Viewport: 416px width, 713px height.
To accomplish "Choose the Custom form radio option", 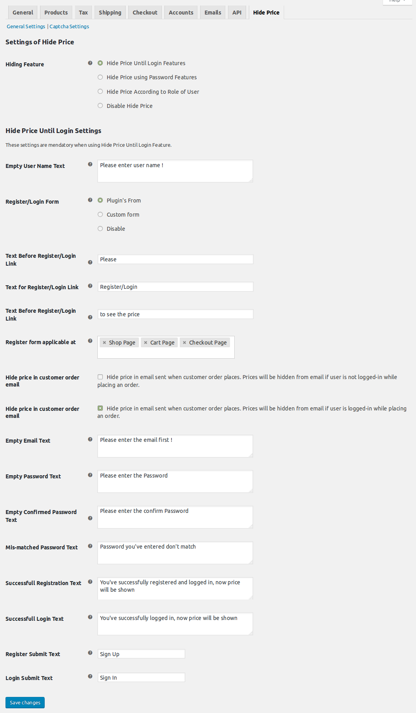I will pyautogui.click(x=100, y=215).
